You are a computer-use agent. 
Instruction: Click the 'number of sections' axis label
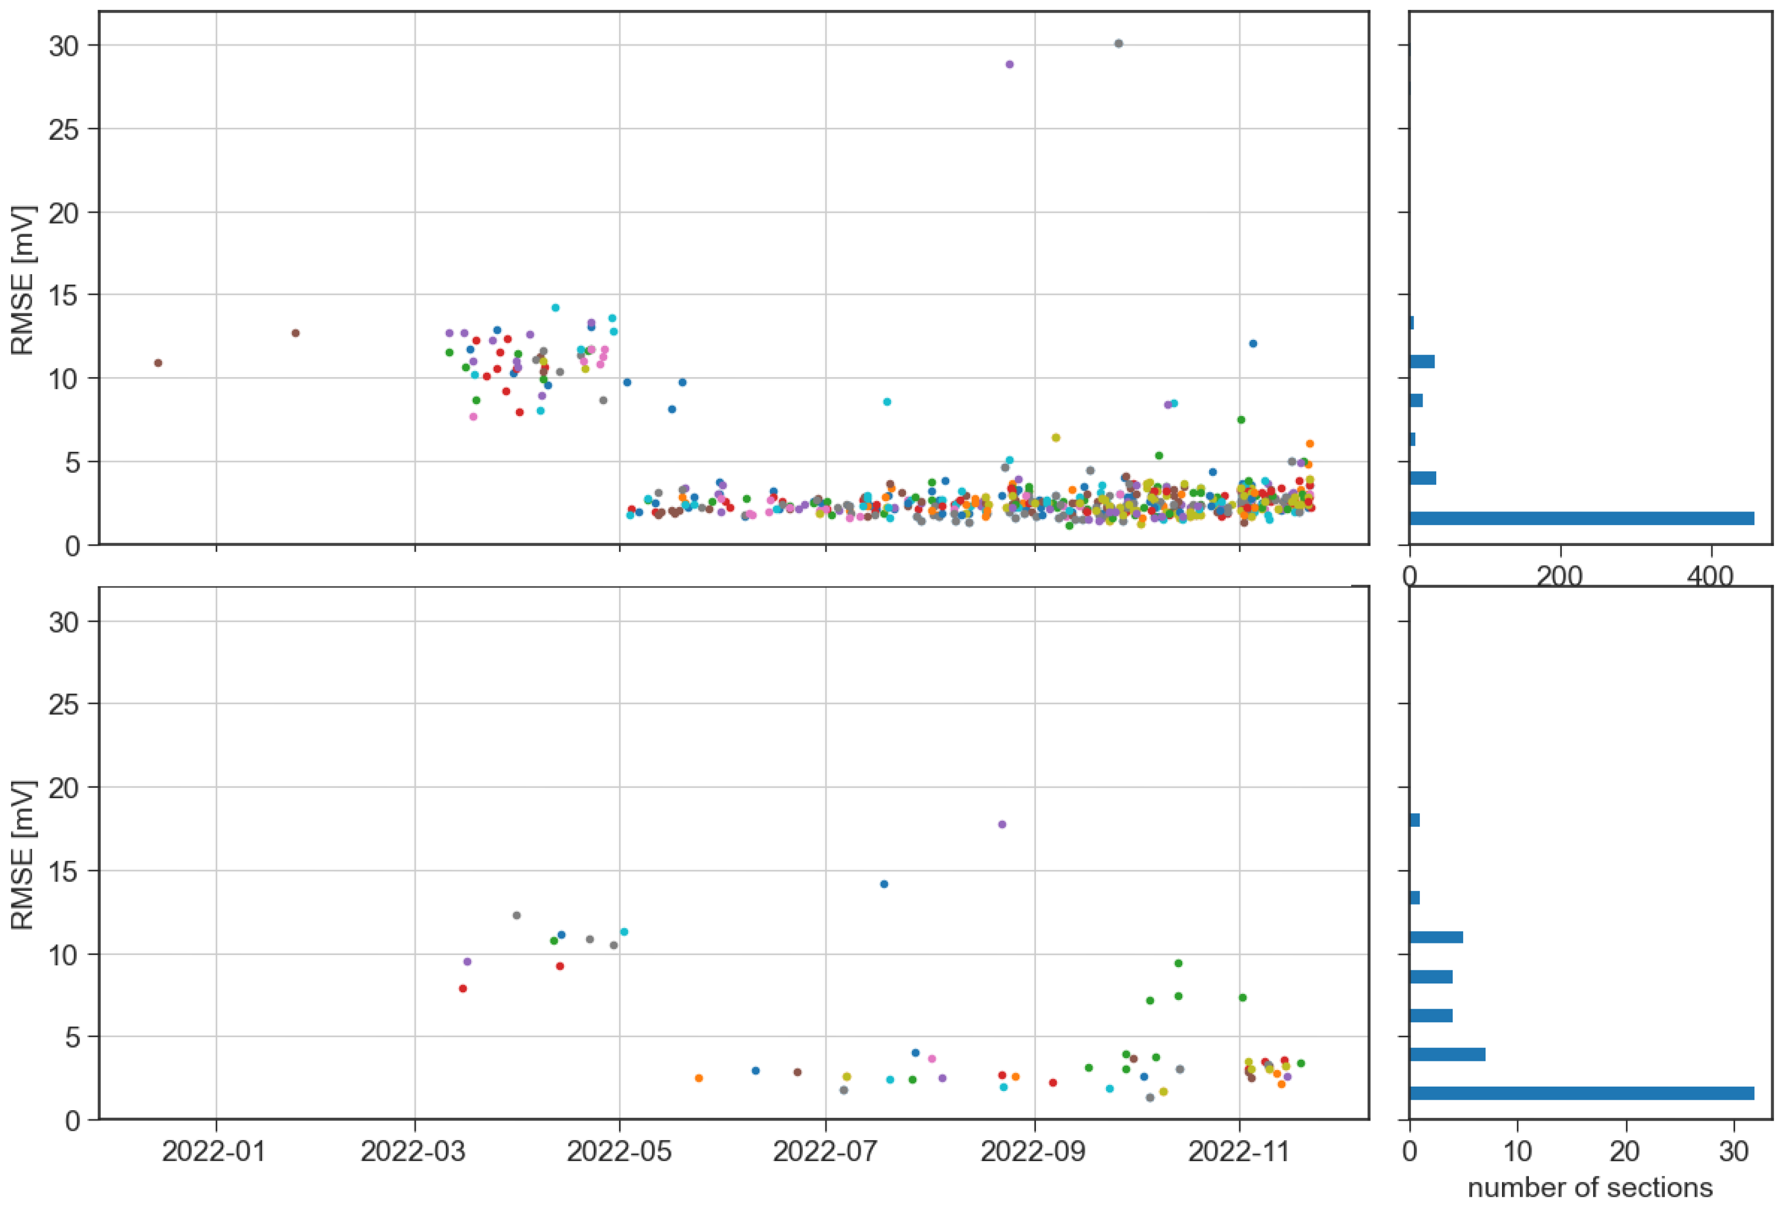click(1590, 1189)
